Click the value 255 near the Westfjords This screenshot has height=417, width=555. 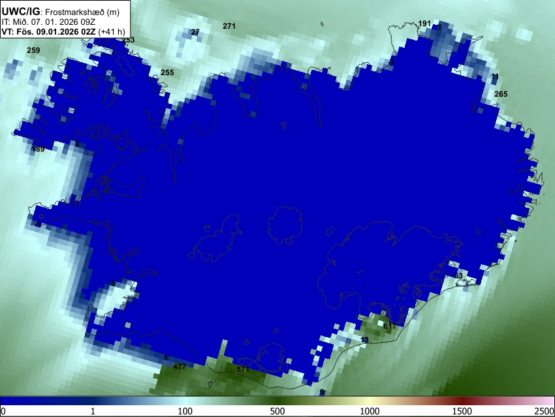(167, 73)
